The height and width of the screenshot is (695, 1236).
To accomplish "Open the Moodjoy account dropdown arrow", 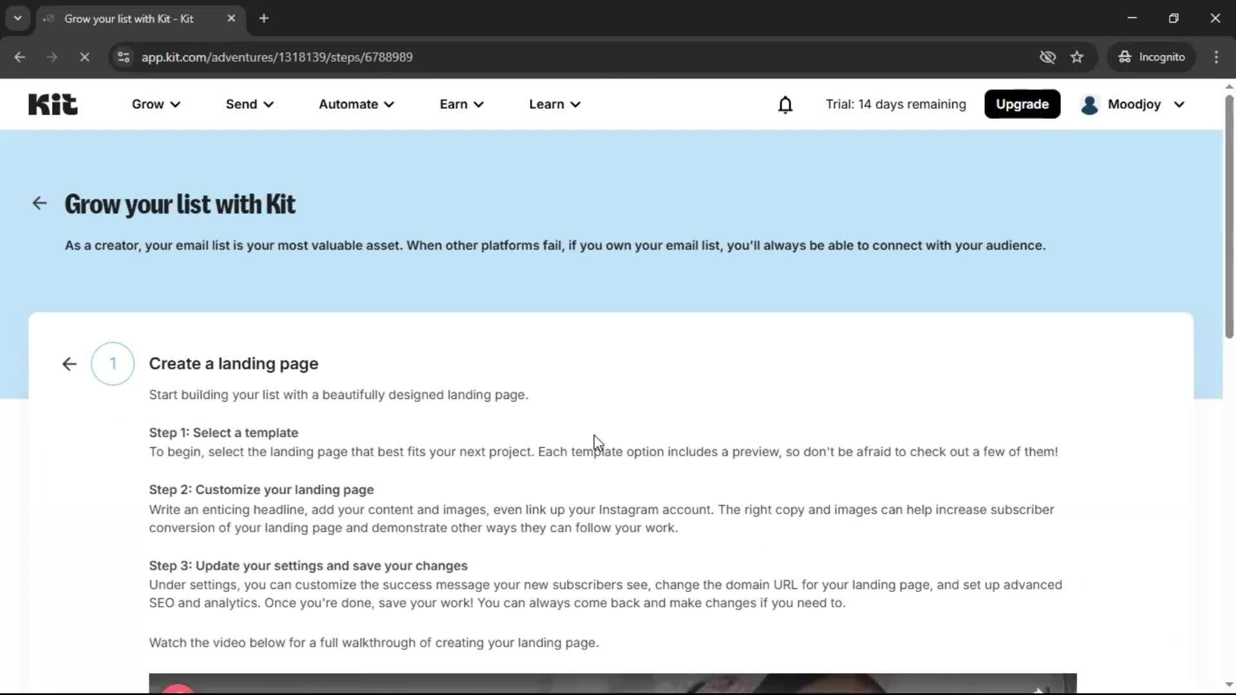I will (x=1180, y=104).
